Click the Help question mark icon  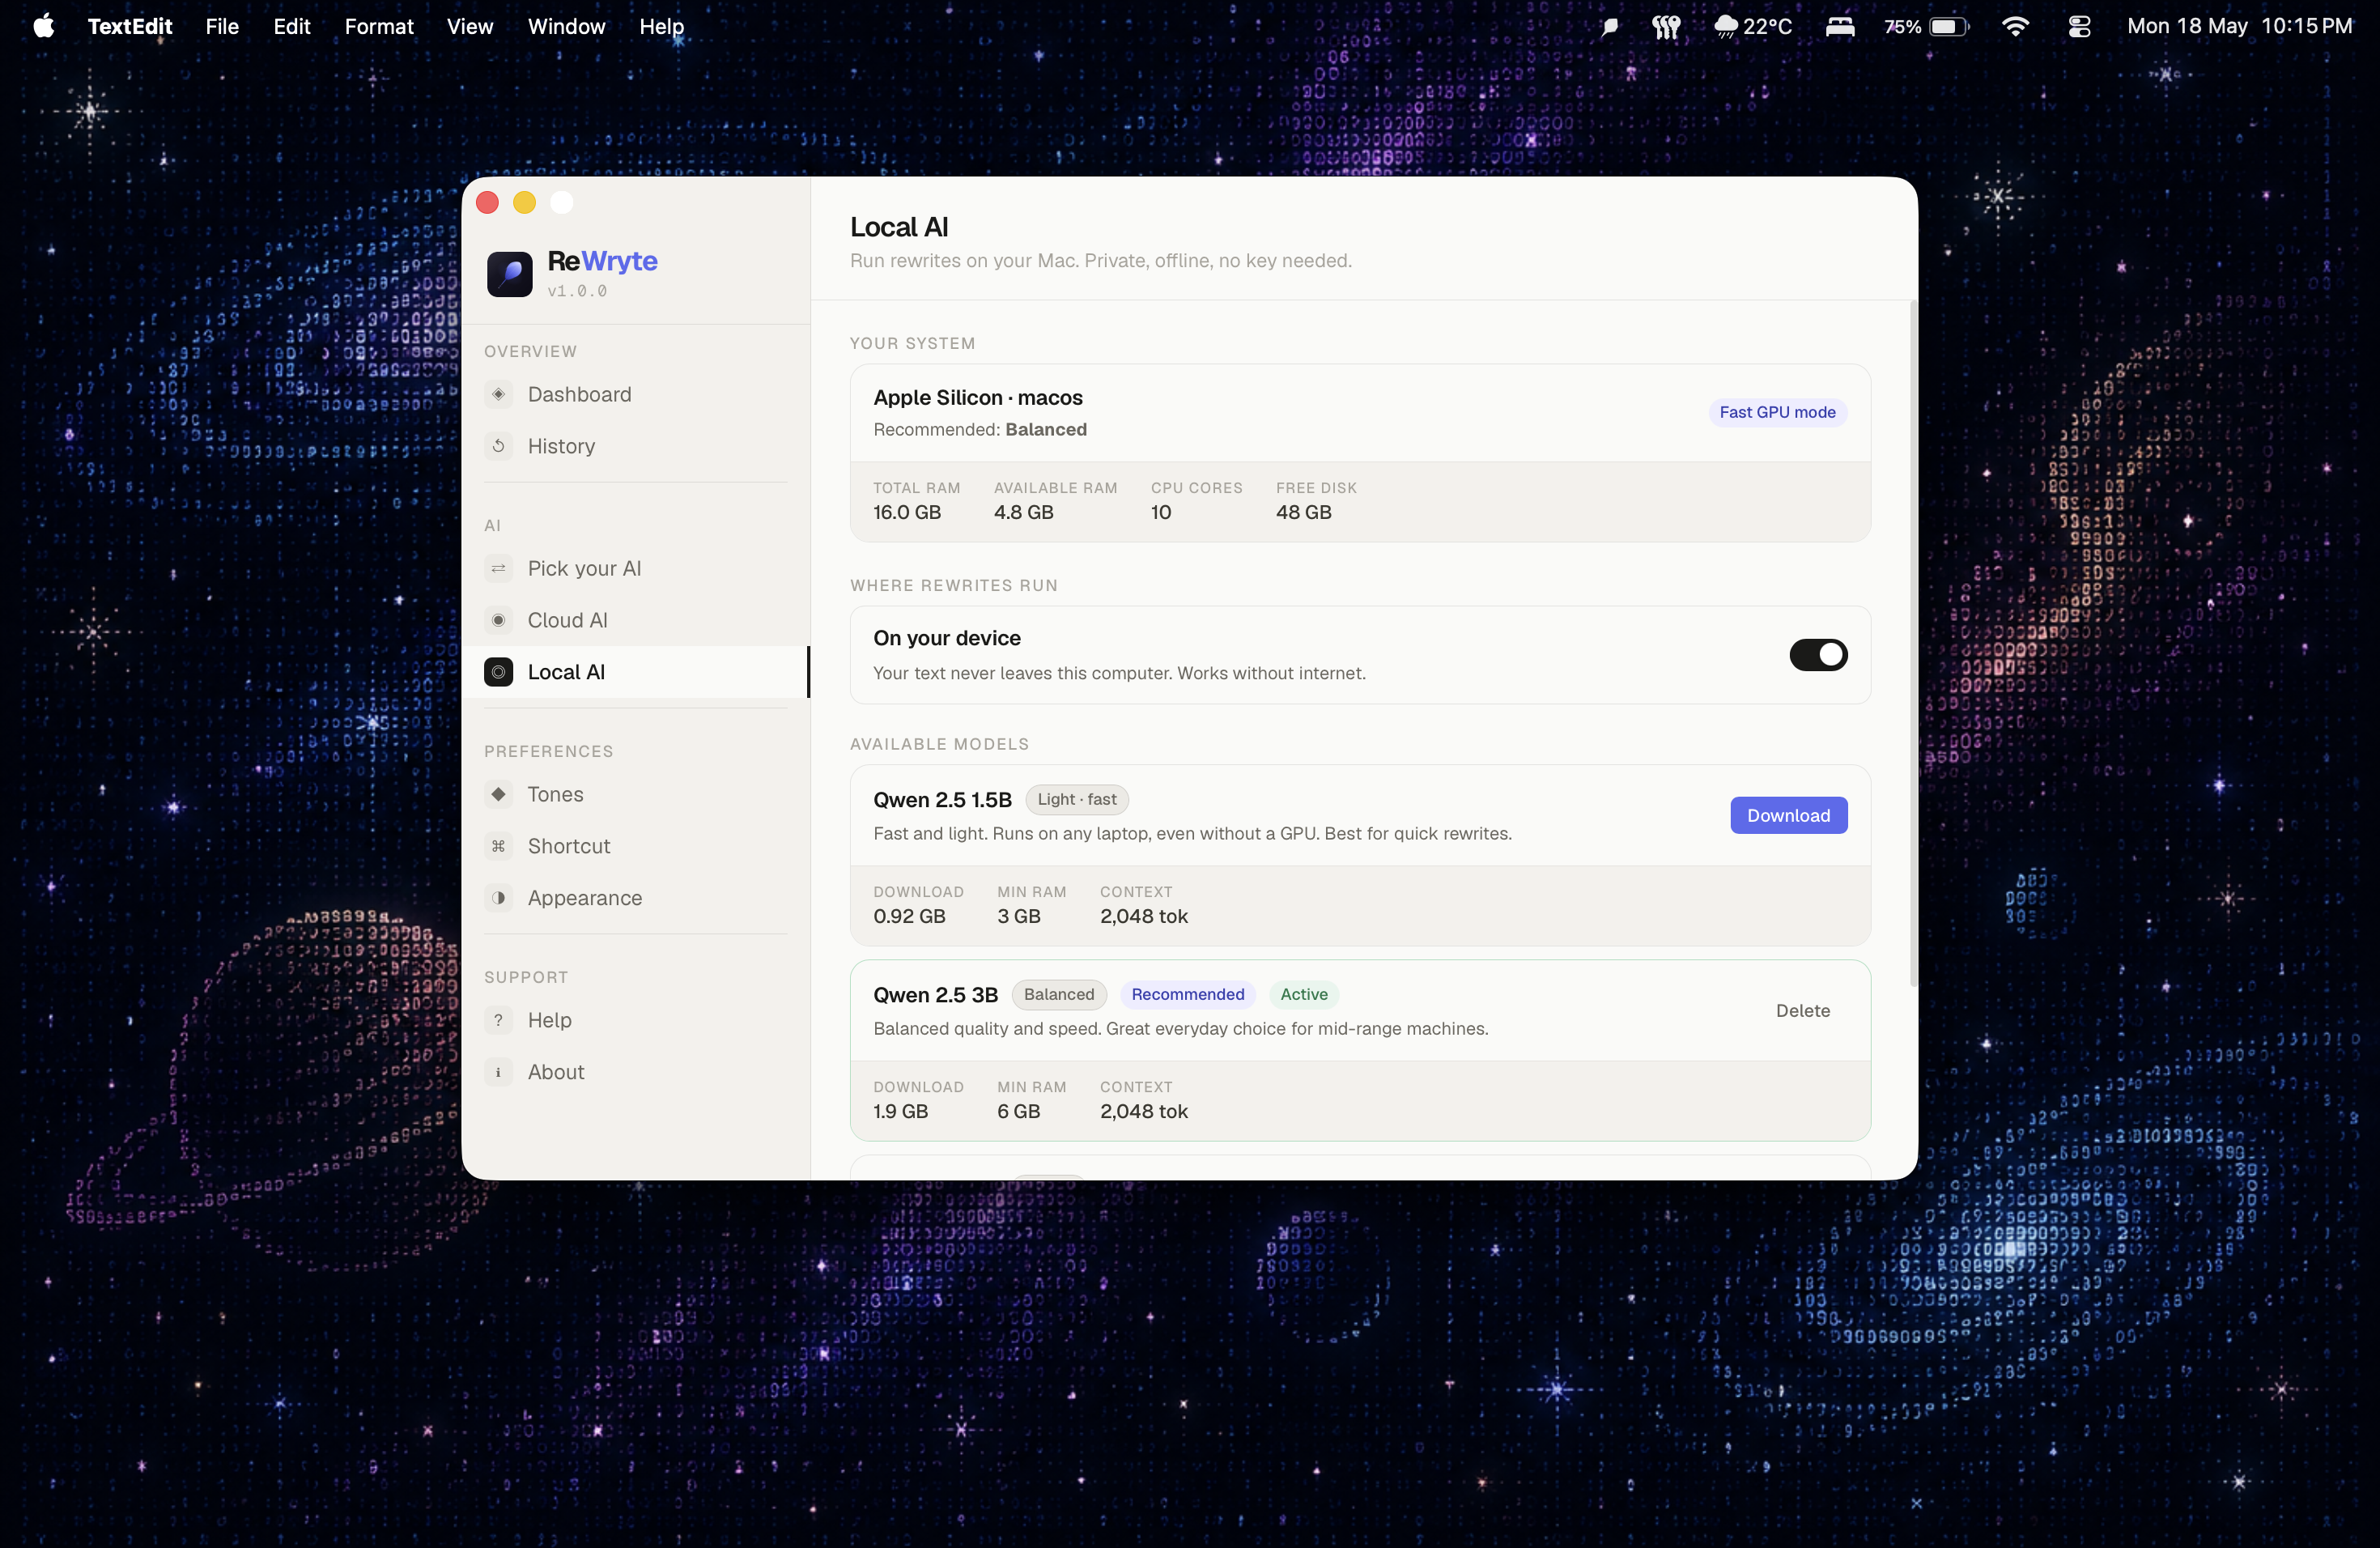click(498, 1020)
